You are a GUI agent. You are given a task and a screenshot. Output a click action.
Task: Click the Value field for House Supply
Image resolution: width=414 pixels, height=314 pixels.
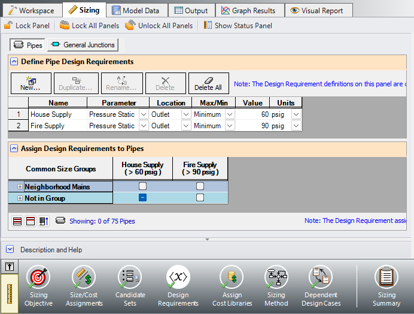point(254,114)
